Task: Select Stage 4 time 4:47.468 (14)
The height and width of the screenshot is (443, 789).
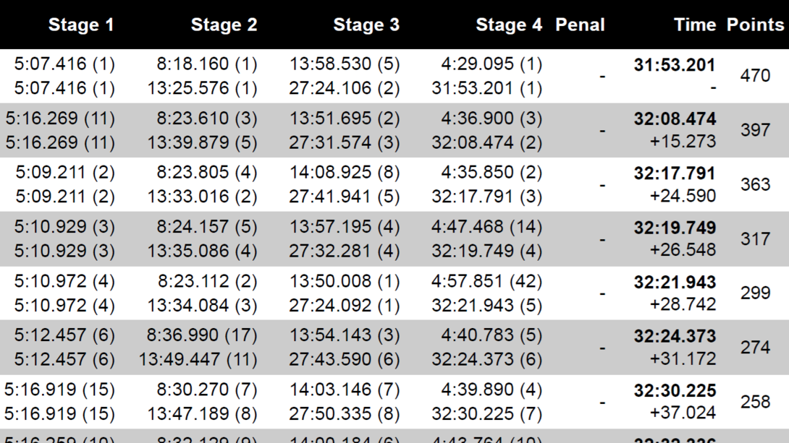Action: [x=486, y=227]
